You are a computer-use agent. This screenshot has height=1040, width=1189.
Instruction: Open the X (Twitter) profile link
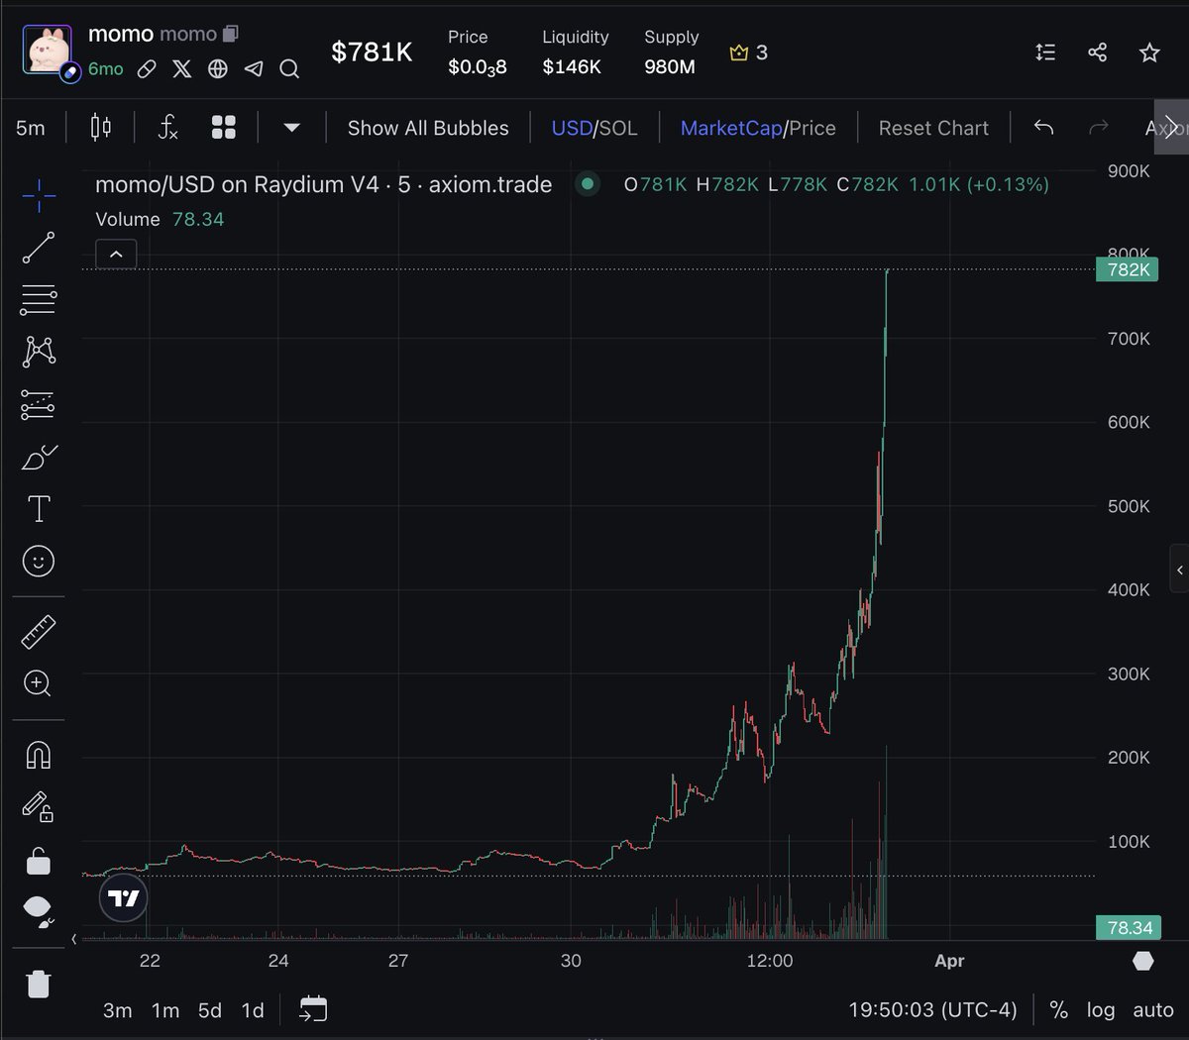(182, 68)
